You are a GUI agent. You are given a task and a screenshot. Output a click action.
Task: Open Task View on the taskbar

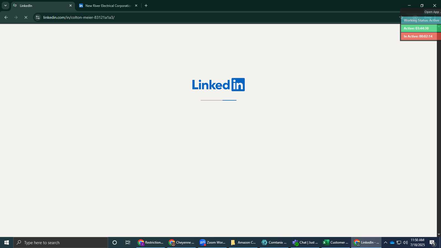[128, 242]
